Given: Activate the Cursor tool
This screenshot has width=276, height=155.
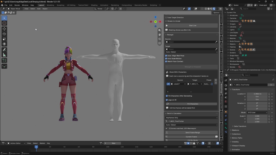Looking at the screenshot, I should coord(4,23).
